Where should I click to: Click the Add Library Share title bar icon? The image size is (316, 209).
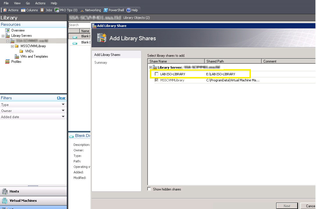[94, 26]
